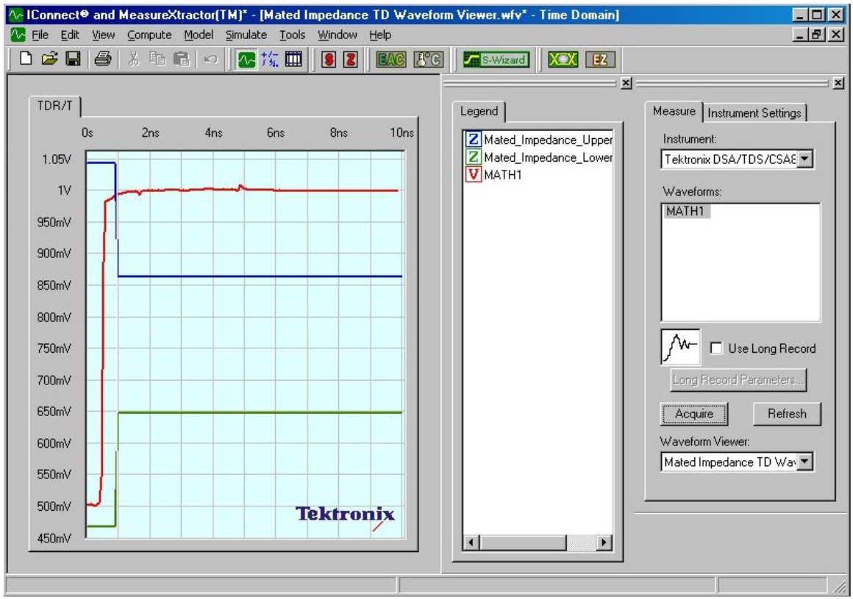
Task: Open the Model menu
Action: [x=199, y=35]
